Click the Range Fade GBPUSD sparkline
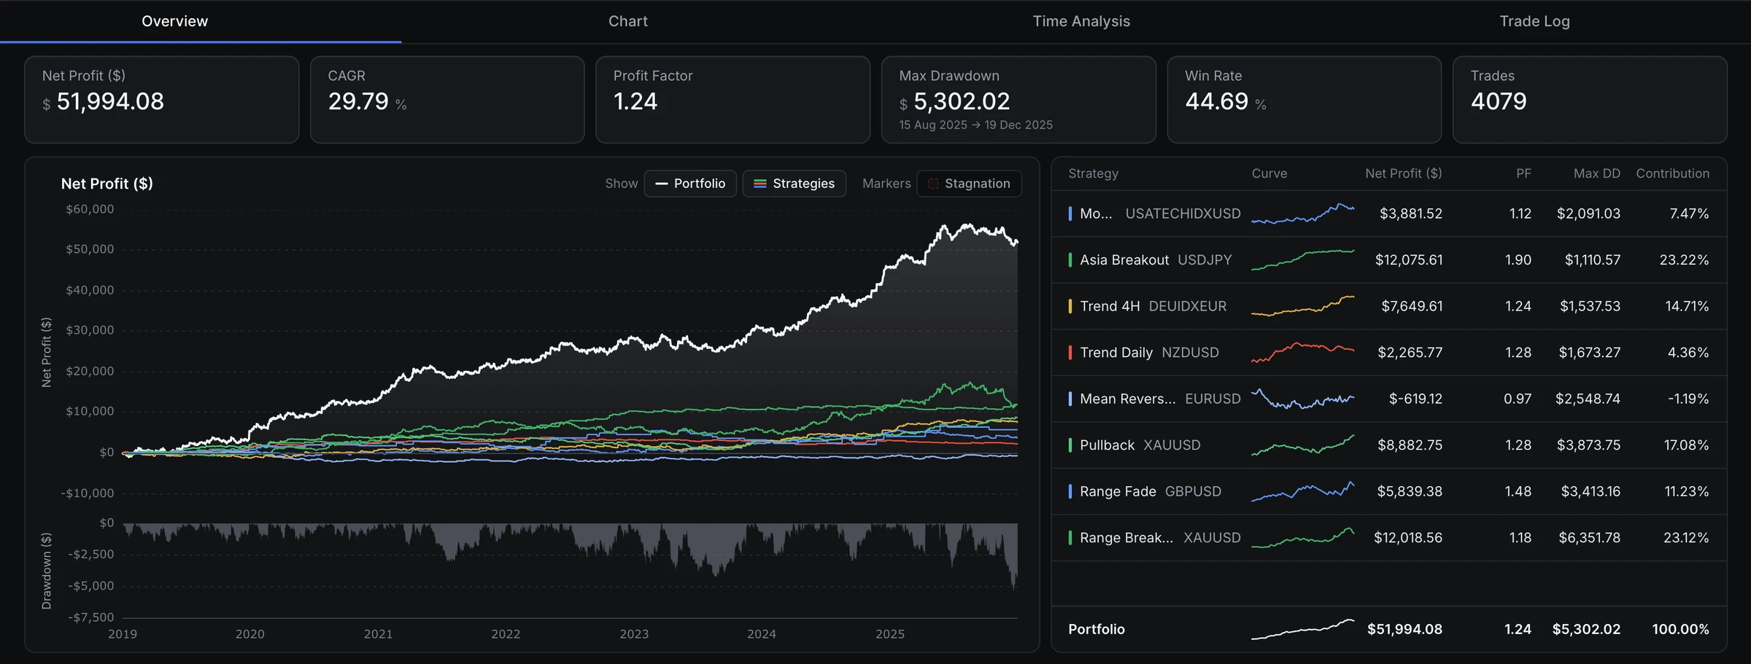 (1302, 491)
